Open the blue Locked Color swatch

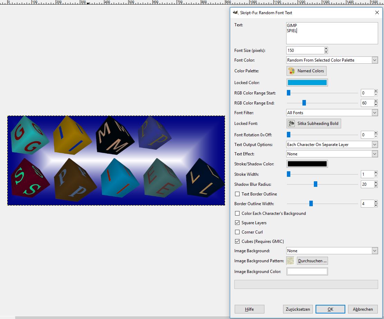click(307, 83)
